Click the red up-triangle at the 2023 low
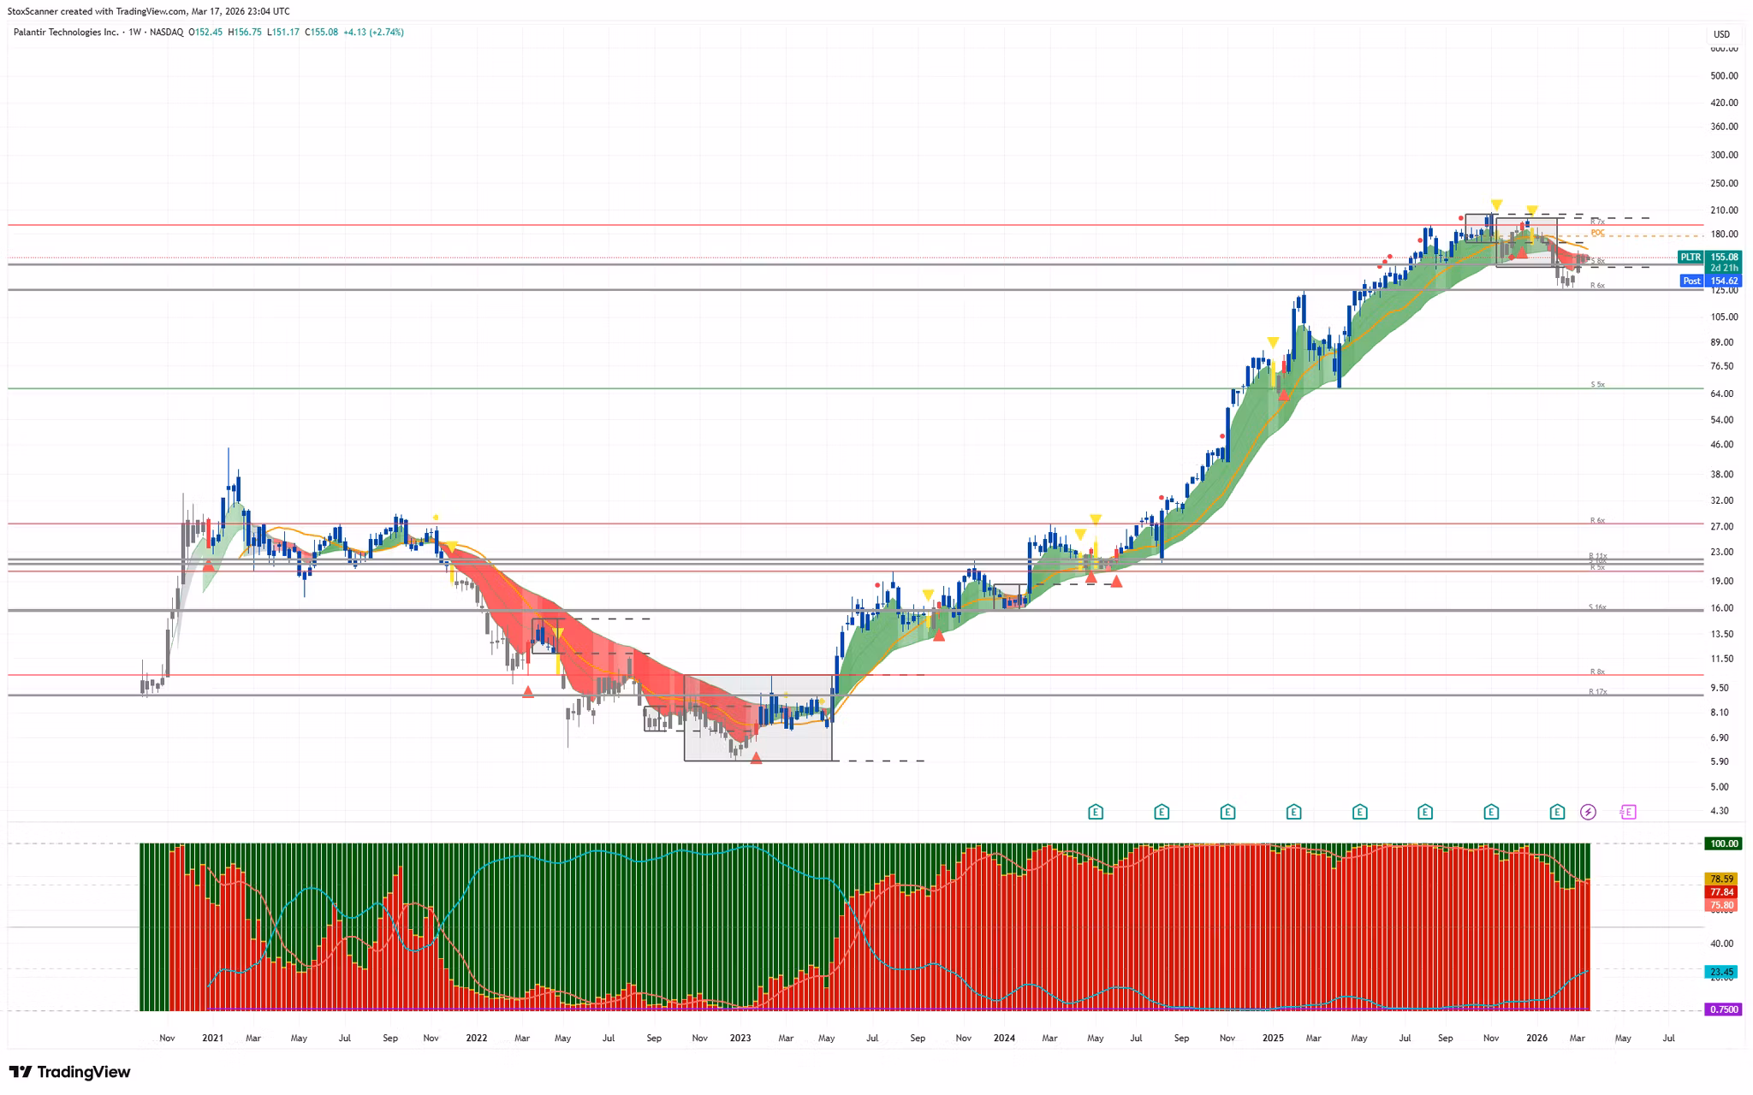The image size is (1753, 1095). pyautogui.click(x=756, y=758)
